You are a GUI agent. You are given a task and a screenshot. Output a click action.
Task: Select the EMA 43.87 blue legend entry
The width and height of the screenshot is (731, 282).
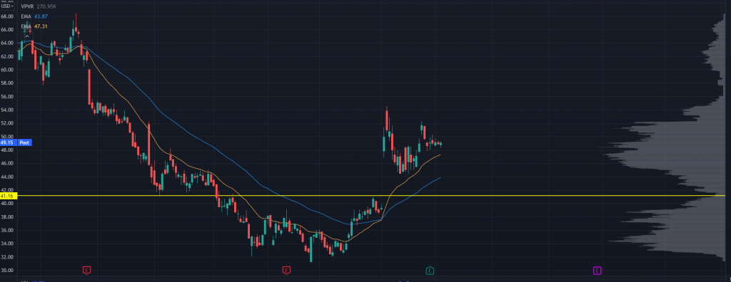[34, 16]
